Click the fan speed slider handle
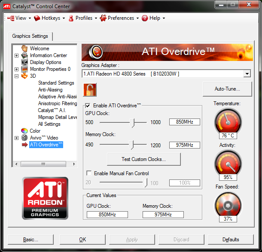This screenshot has height=252, width=262. click(145, 182)
